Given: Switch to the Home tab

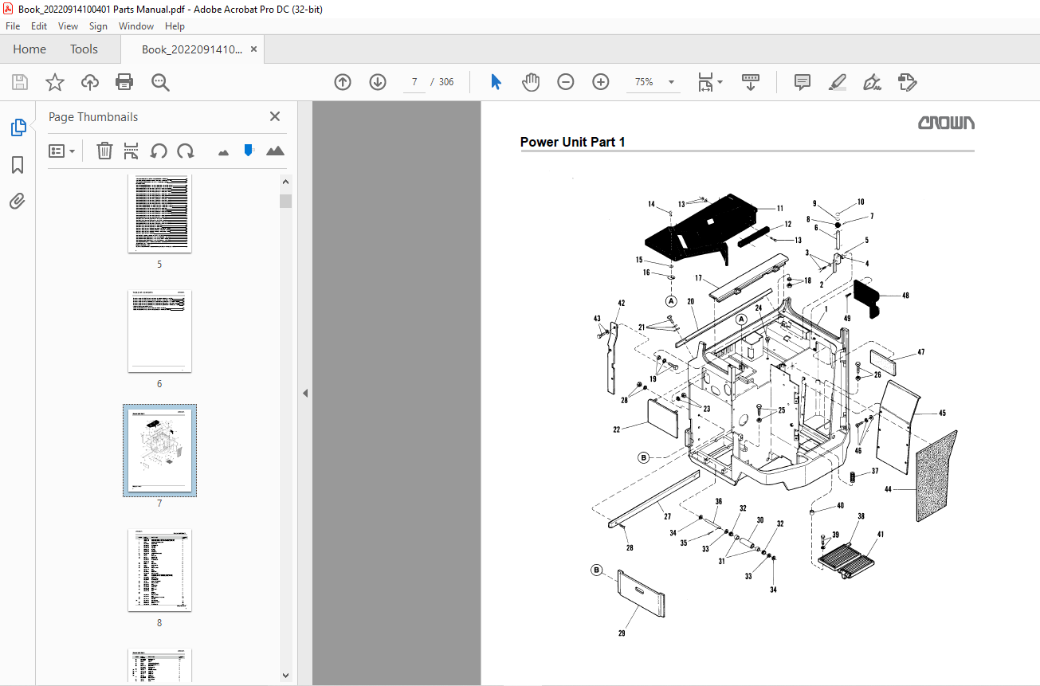Looking at the screenshot, I should coord(29,49).
